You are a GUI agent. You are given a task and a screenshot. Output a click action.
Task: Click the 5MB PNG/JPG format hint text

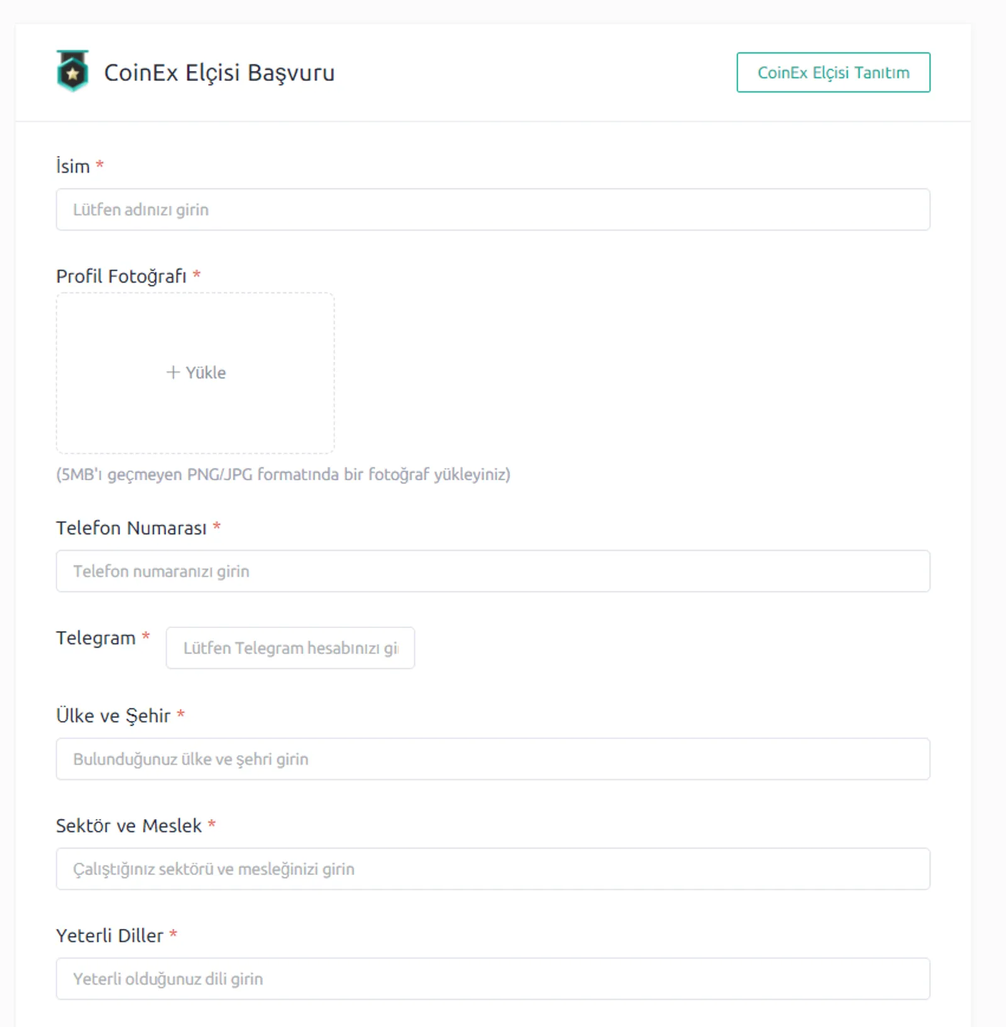pos(283,474)
